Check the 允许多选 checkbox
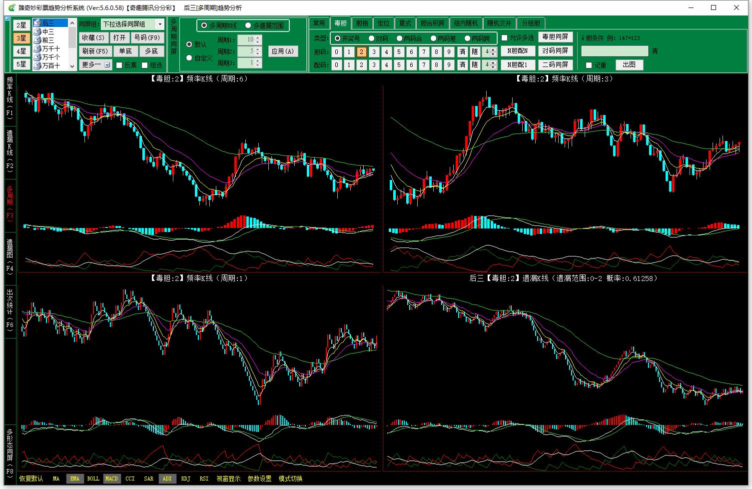 point(505,38)
